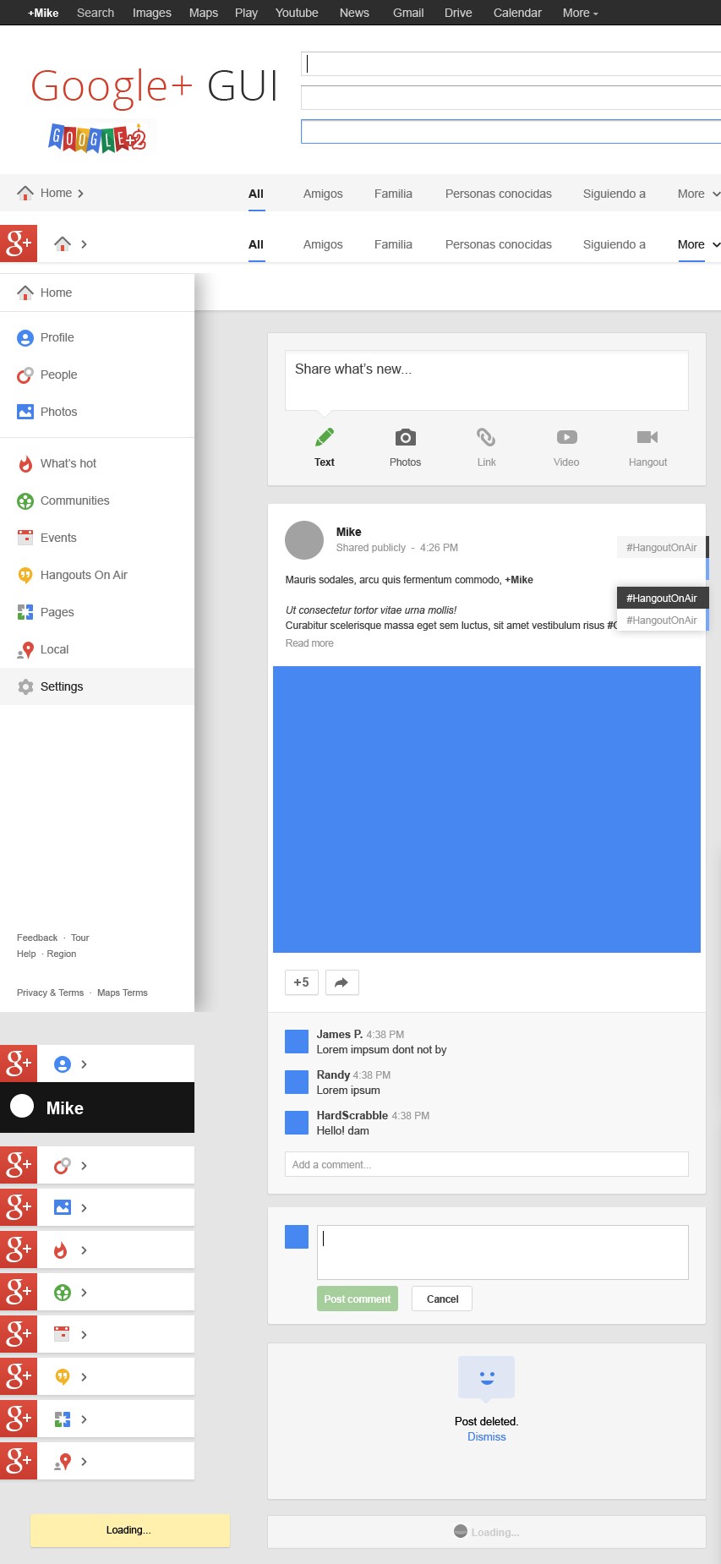Expand the g+ events row chevron
The image size is (721, 1564).
click(84, 1335)
